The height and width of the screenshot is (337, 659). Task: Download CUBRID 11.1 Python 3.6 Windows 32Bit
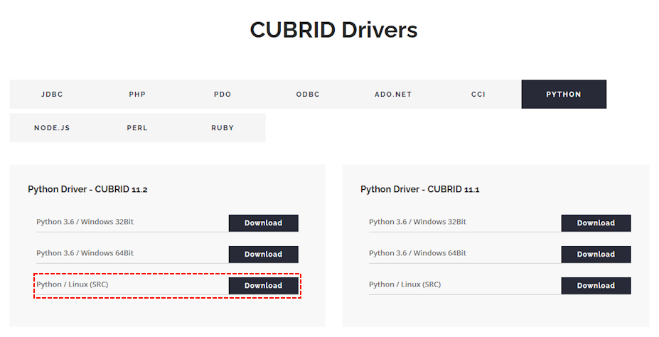pyautogui.click(x=596, y=223)
